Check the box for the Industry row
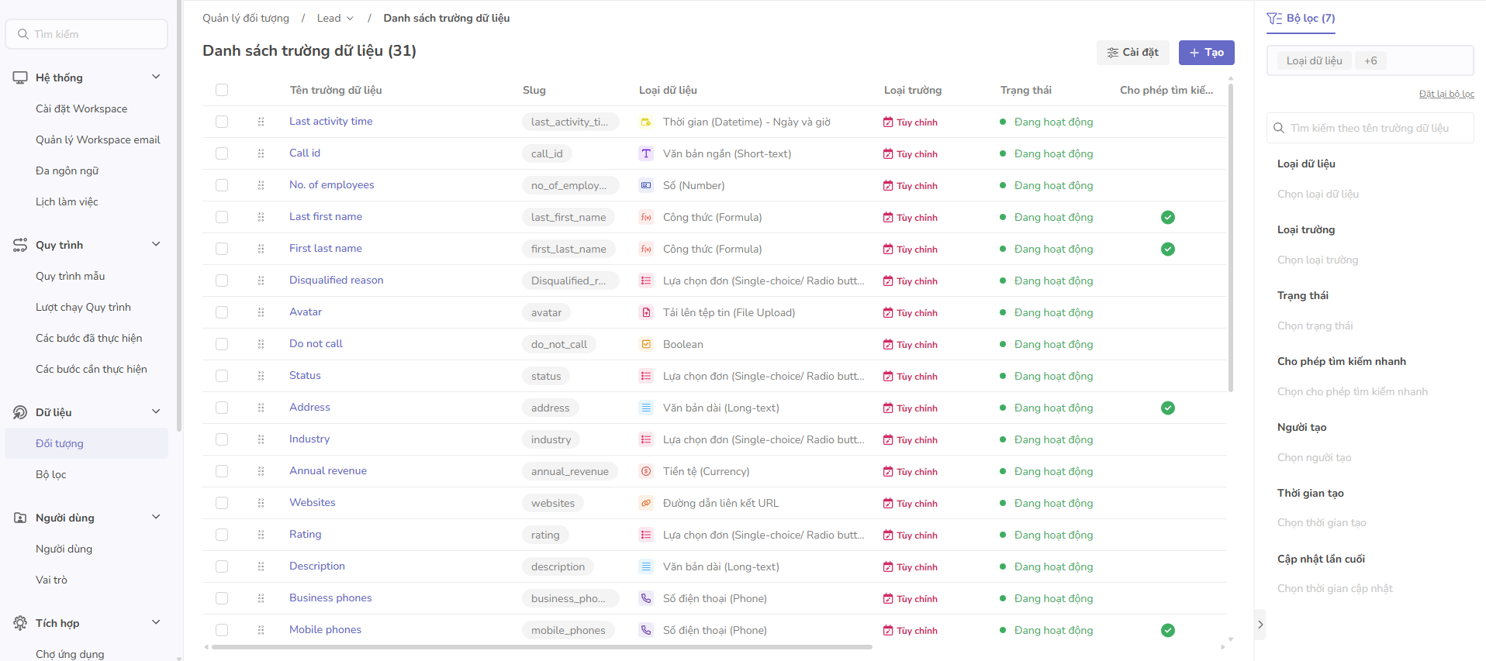 (222, 439)
